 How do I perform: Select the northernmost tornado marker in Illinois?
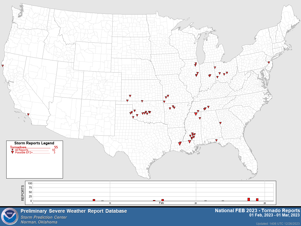click(196, 64)
